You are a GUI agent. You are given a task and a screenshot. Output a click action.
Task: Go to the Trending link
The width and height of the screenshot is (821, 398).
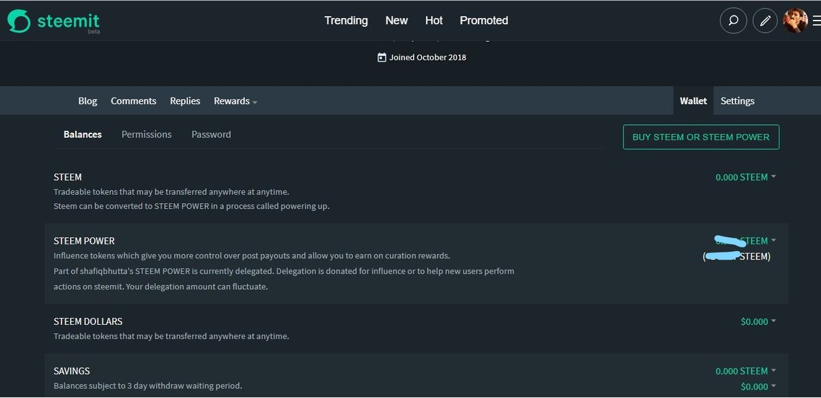click(x=346, y=21)
